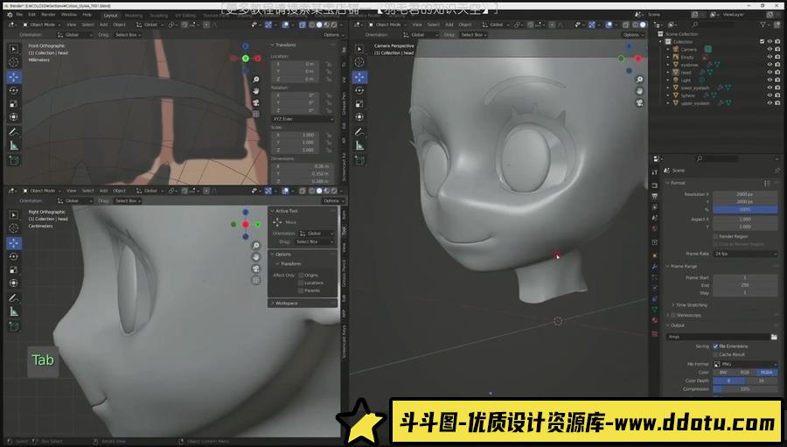Select RGB color mode button
787x447 pixels.
745,373
